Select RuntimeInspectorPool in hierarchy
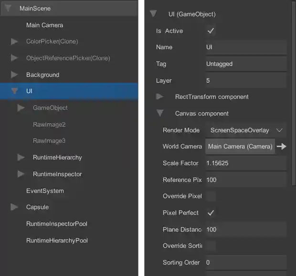 [57, 223]
